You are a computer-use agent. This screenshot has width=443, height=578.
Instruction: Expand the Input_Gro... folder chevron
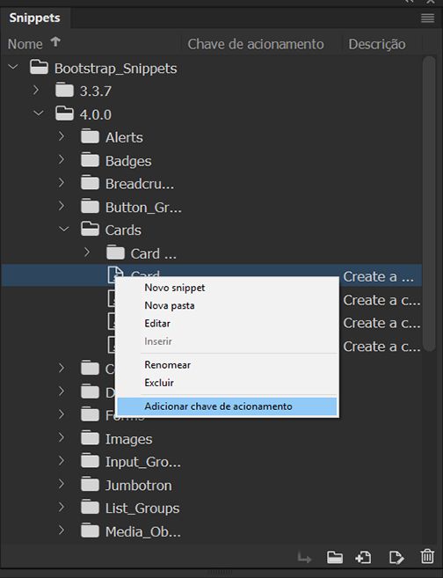coord(62,461)
